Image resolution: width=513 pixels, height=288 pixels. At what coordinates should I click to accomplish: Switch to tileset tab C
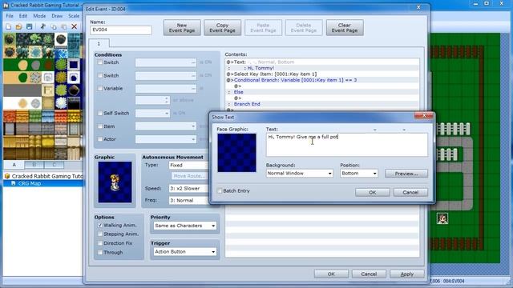[x=54, y=165]
